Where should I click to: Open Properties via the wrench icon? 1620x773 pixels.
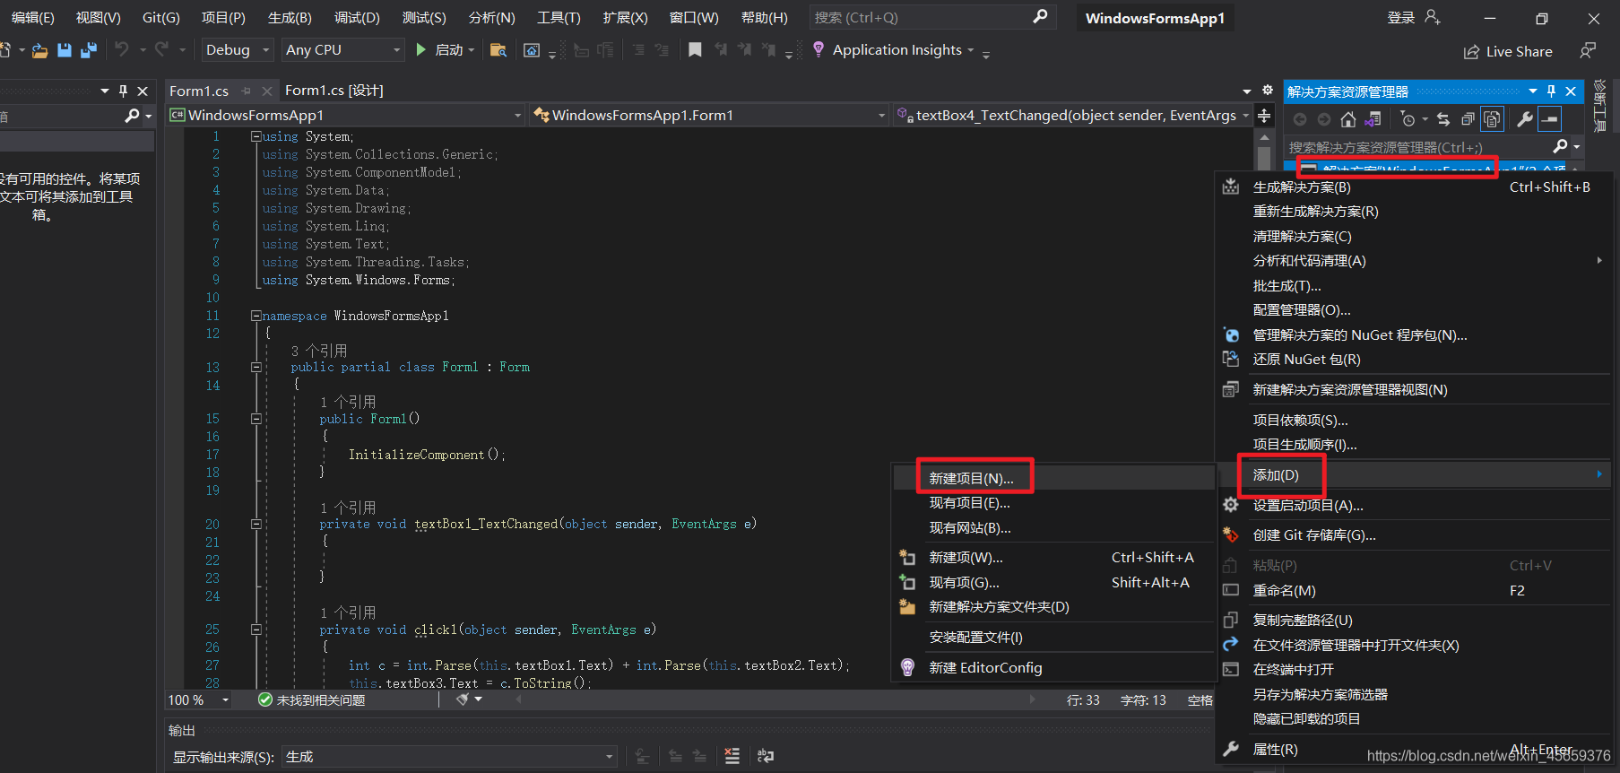[1524, 119]
